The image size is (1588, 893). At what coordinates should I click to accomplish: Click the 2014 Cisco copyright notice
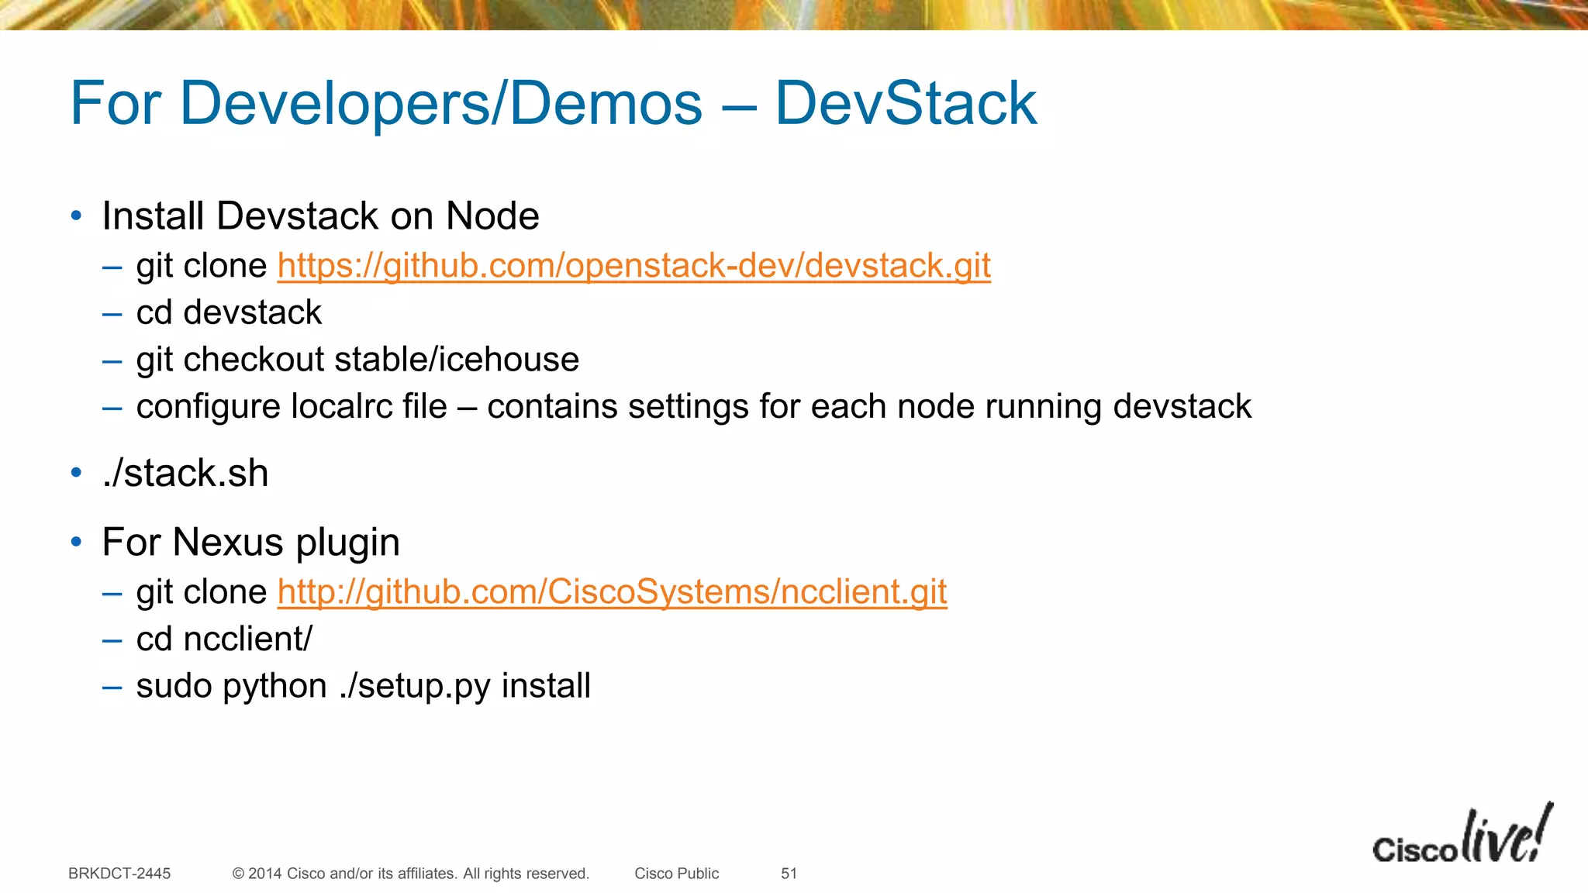(x=411, y=874)
